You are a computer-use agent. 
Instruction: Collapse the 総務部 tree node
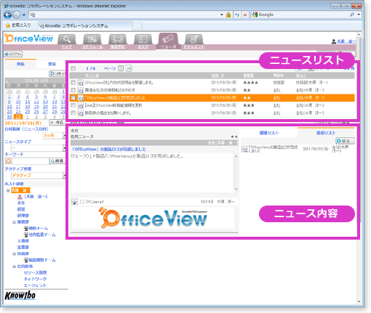coord(15,222)
